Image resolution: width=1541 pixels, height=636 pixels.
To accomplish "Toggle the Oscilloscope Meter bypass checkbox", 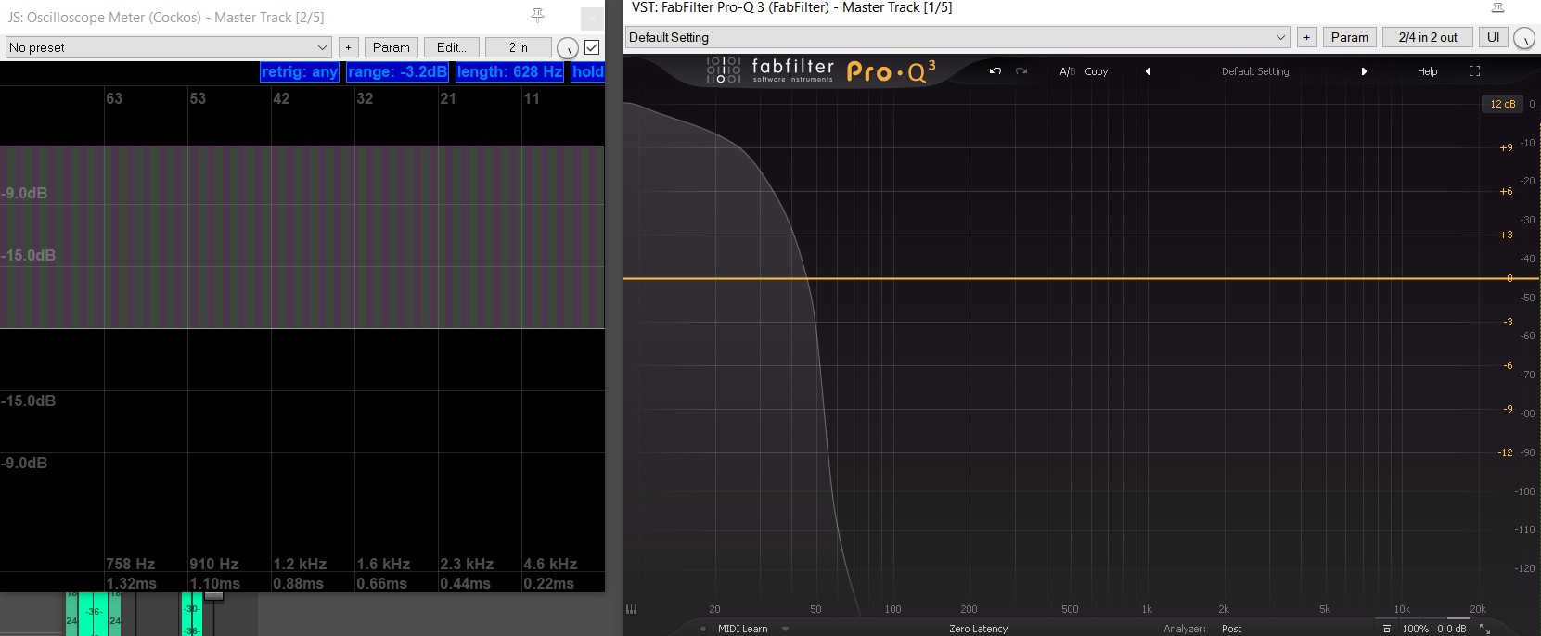I will (x=592, y=47).
